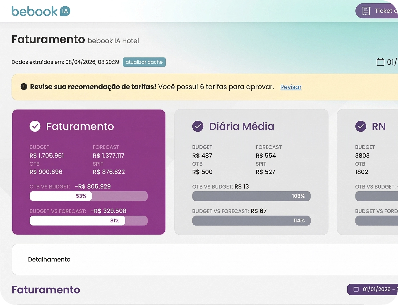Screen dimensions: 398x305
Task: Click the ticket receipt icon
Action: tap(366, 11)
